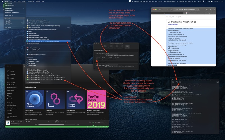Image resolution: width=225 pixels, height=140 pixels.
Task: Open Liked Songs in Spotify library
Action: tap(10, 90)
